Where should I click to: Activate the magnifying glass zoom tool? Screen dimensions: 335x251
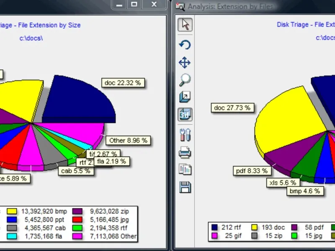coord(185,80)
